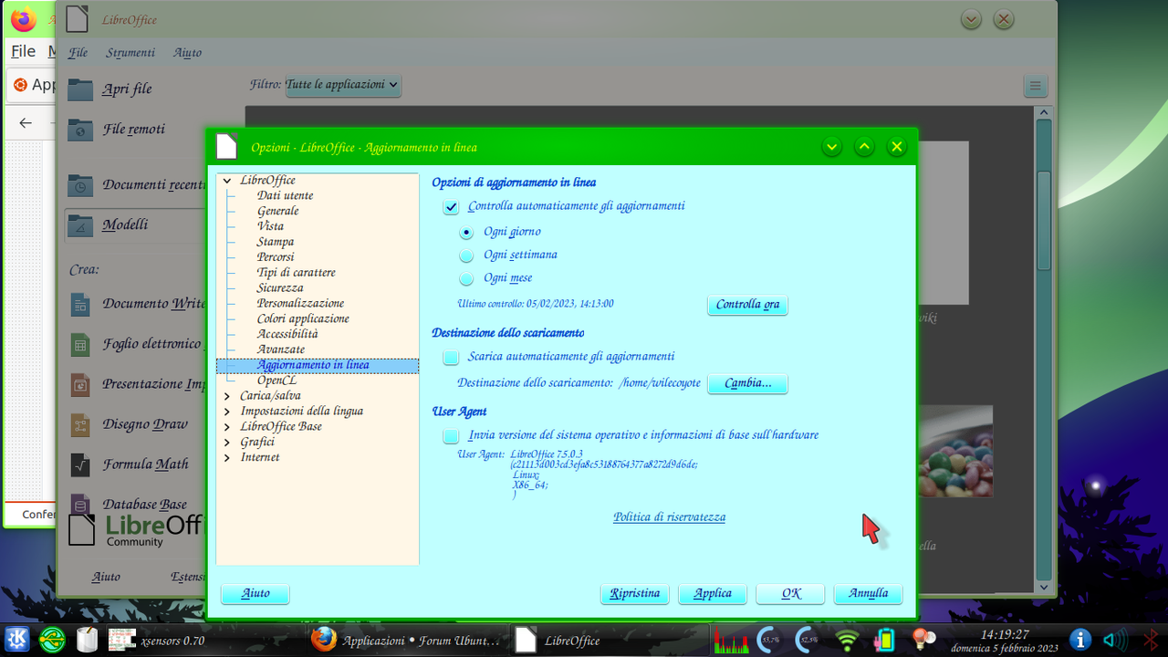
Task: Enable Scarica automaticamente gli aggiornamenti
Action: (x=451, y=357)
